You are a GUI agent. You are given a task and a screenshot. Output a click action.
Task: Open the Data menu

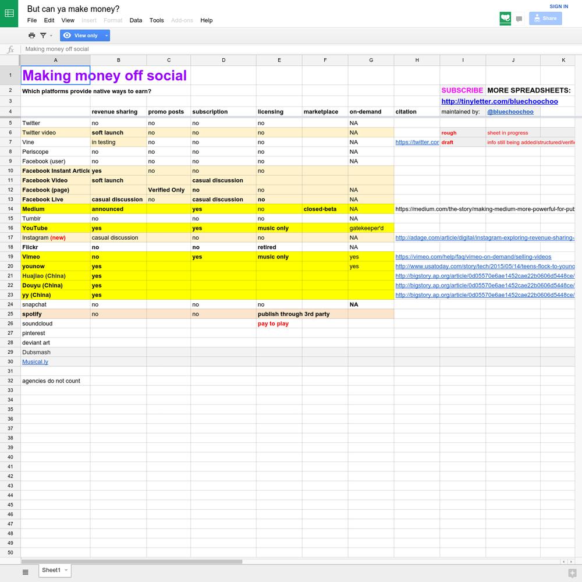136,20
